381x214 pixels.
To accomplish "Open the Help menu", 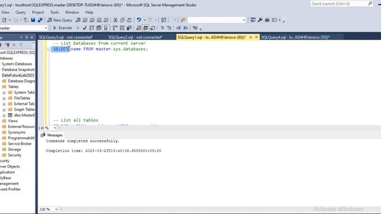I will pos(89,12).
